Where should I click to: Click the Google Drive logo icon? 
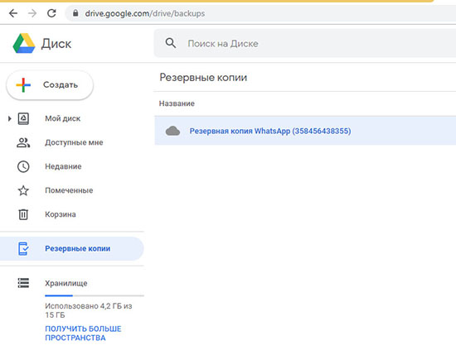coord(24,43)
